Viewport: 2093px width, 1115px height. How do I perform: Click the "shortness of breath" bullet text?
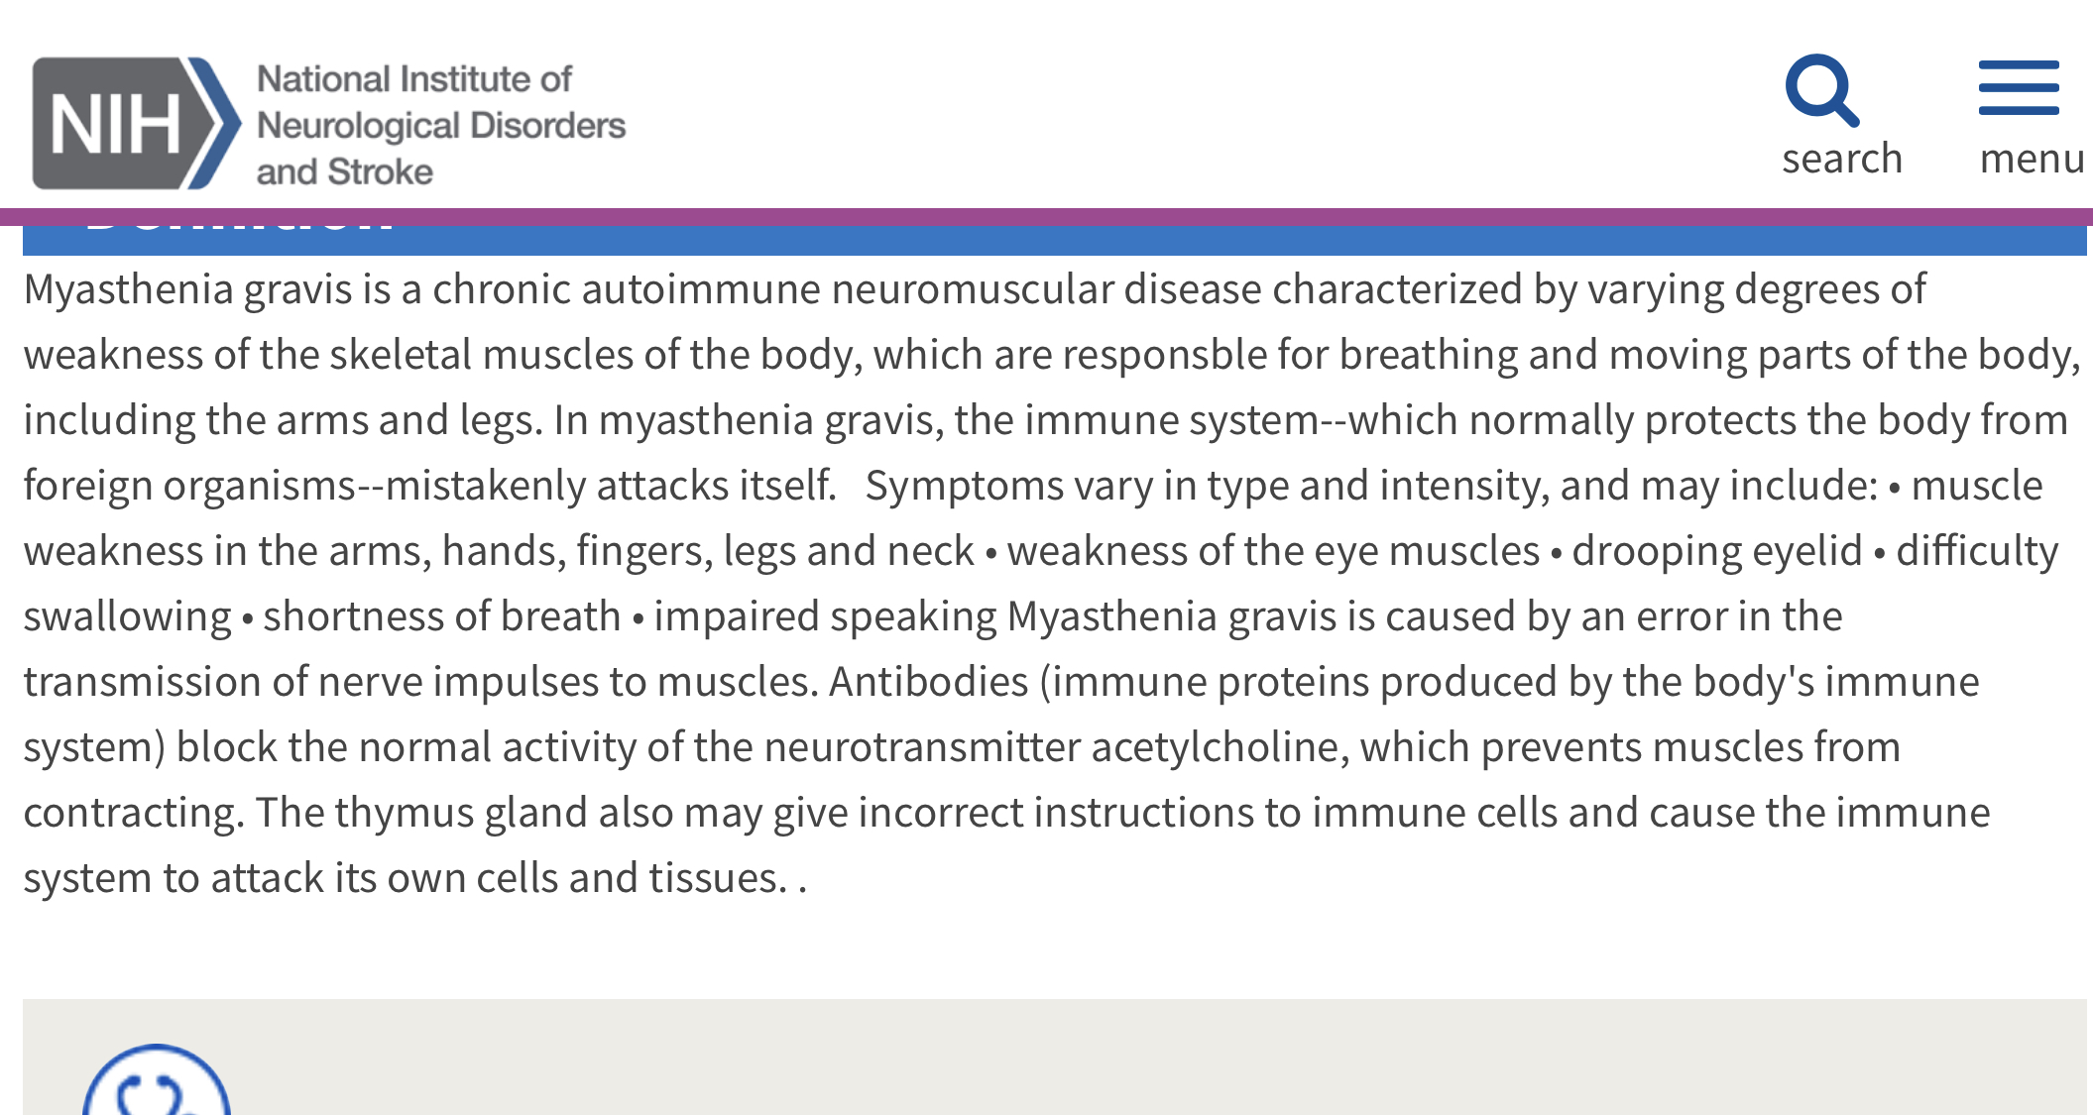[441, 616]
